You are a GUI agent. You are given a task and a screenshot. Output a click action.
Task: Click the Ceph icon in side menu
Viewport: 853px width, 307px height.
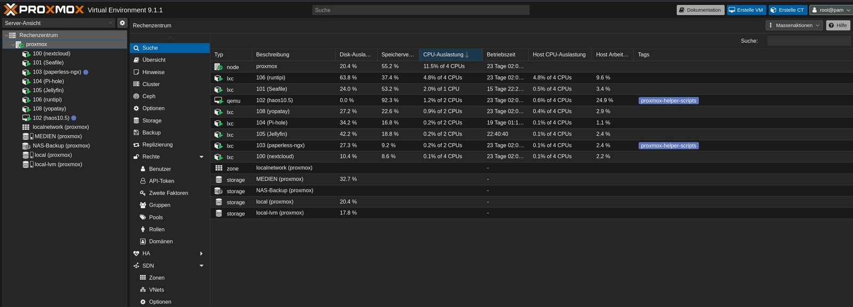pos(136,96)
